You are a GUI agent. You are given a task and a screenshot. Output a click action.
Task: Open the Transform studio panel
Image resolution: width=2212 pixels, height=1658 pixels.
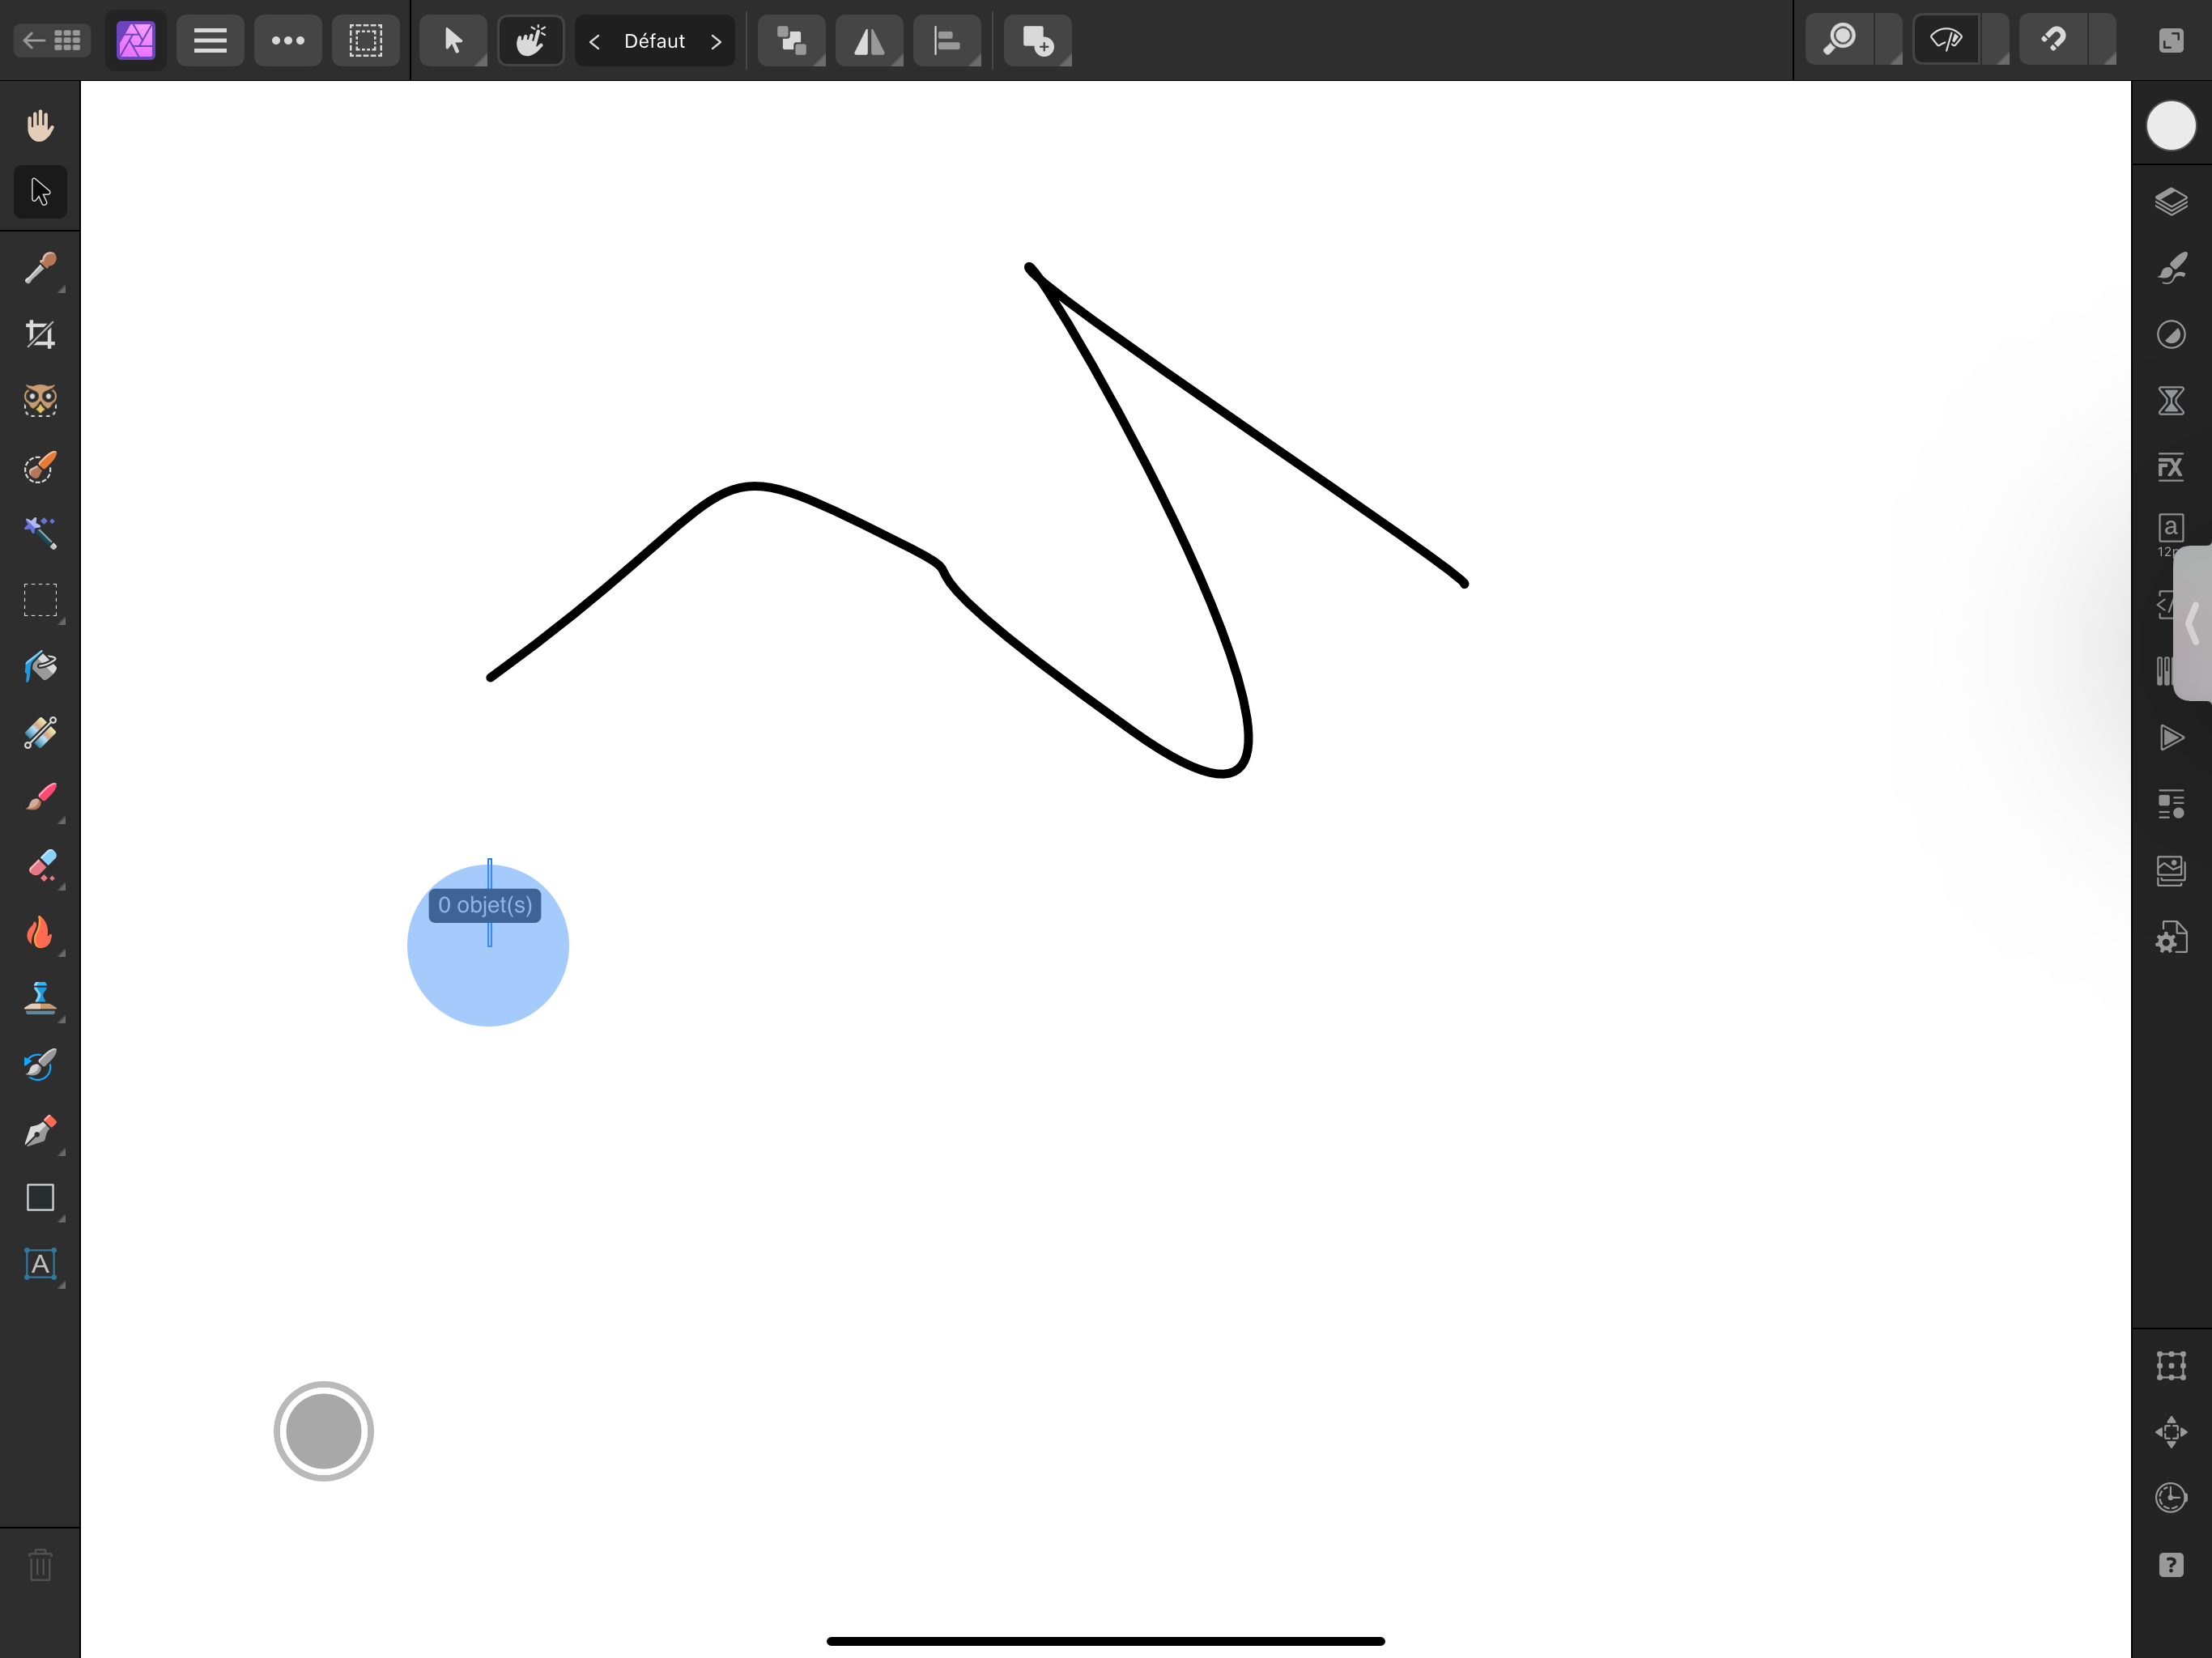2171,1365
